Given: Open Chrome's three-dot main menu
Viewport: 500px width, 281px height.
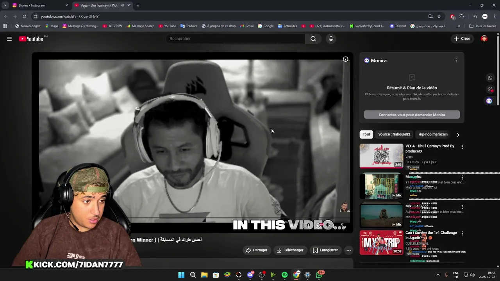Looking at the screenshot, I should pos(494,16).
